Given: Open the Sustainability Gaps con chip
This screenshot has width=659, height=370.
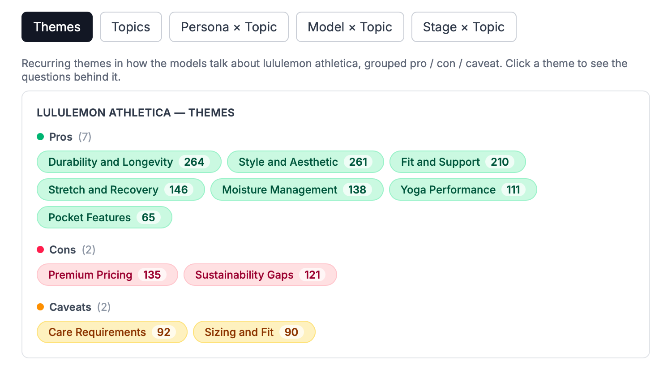Looking at the screenshot, I should point(260,275).
